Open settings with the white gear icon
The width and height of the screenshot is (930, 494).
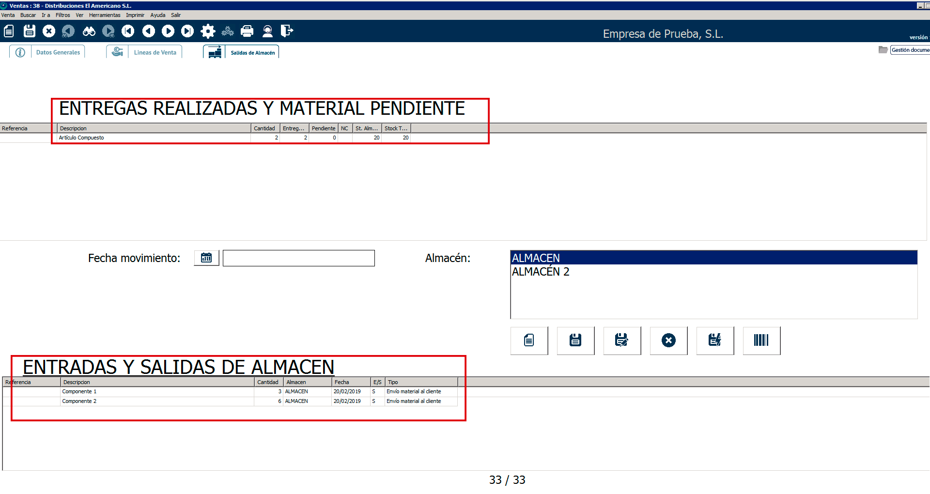[x=208, y=31]
